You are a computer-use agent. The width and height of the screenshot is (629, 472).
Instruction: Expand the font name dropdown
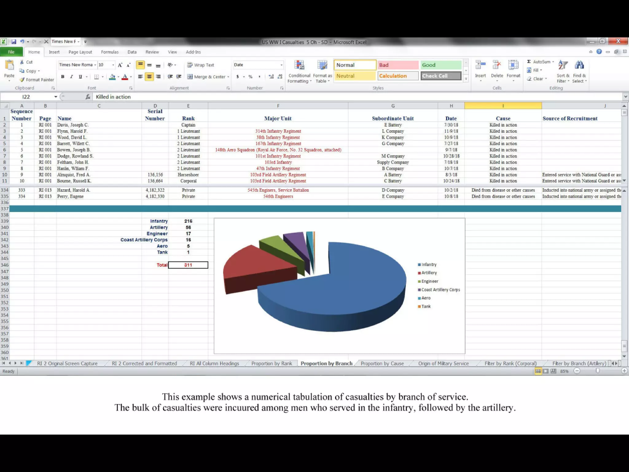(x=95, y=65)
